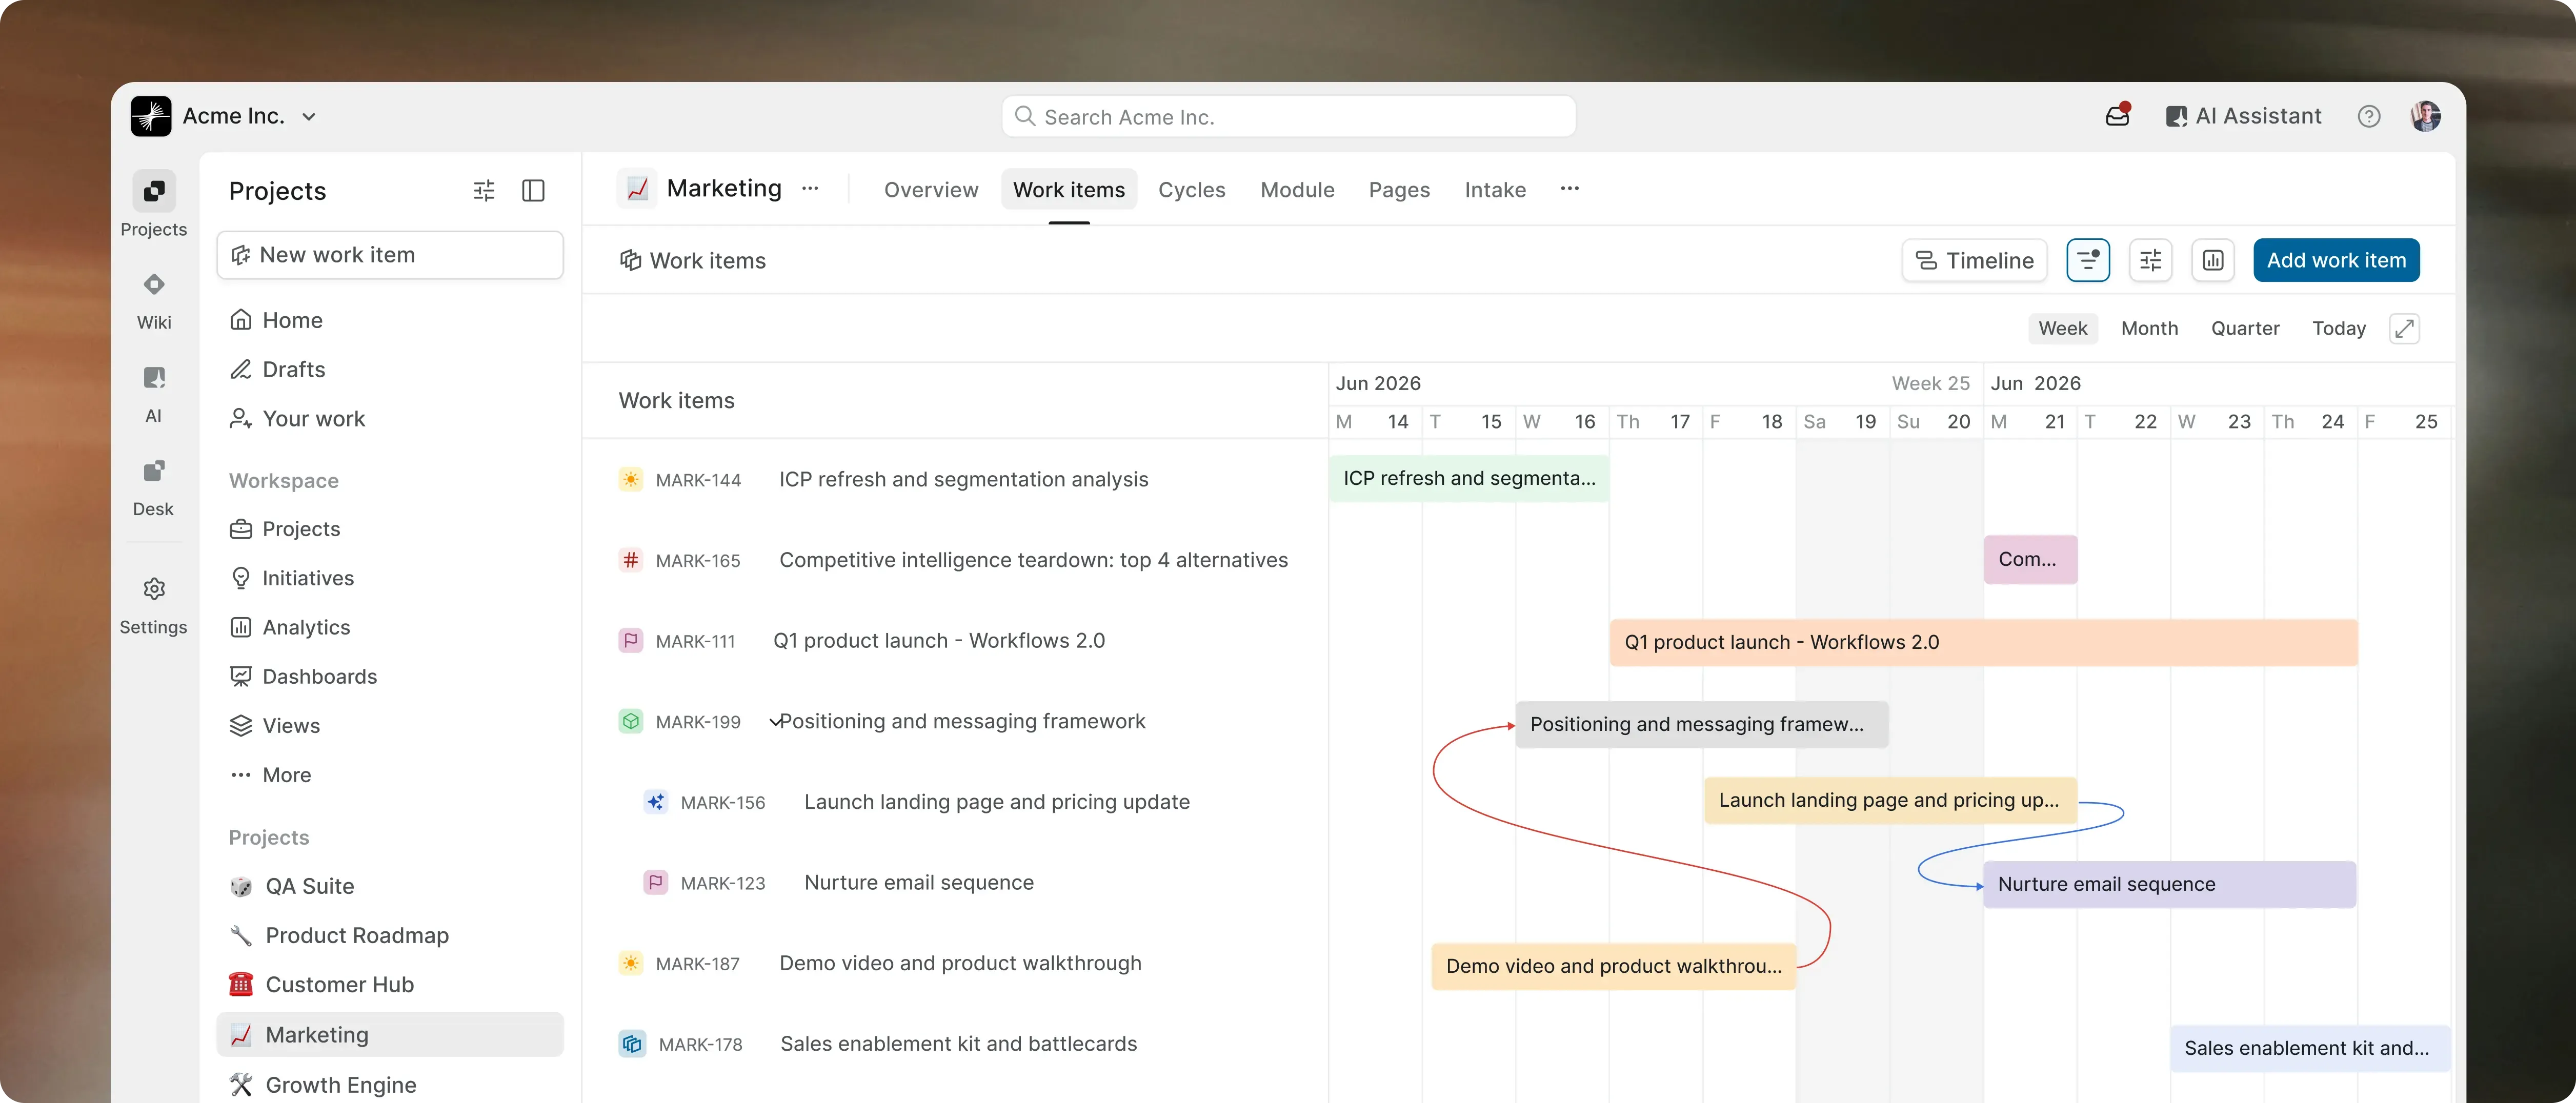Open the overflow tabs ellipsis menu
This screenshot has width=2576, height=1103.
[x=1569, y=189]
